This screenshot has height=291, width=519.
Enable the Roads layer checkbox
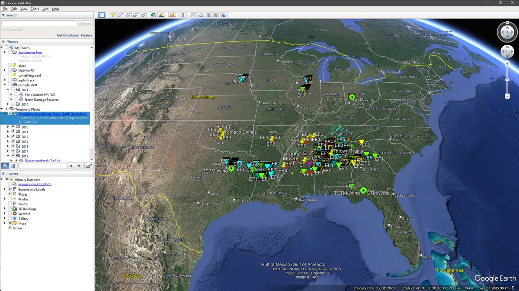point(10,204)
